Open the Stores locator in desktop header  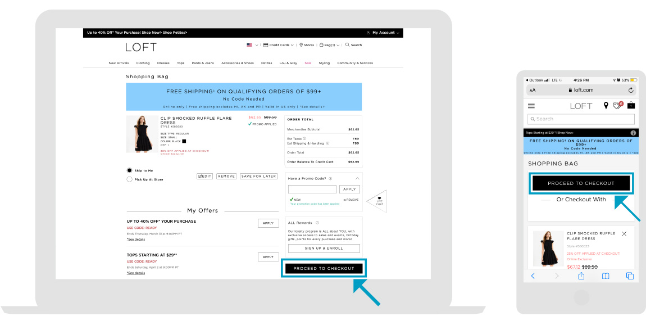click(307, 45)
